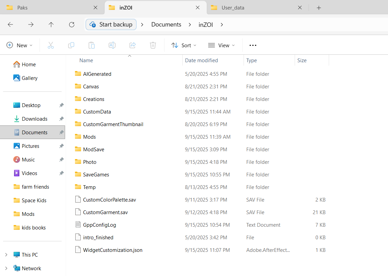388x276 pixels.
Task: Refresh the current folder view
Action: click(x=72, y=24)
